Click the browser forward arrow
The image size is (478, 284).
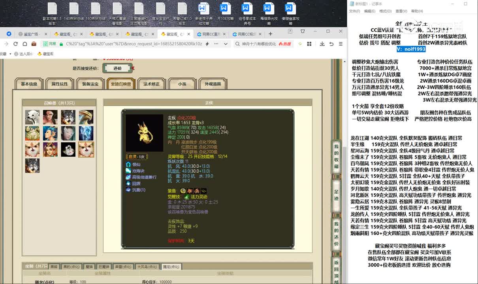tap(6, 44)
